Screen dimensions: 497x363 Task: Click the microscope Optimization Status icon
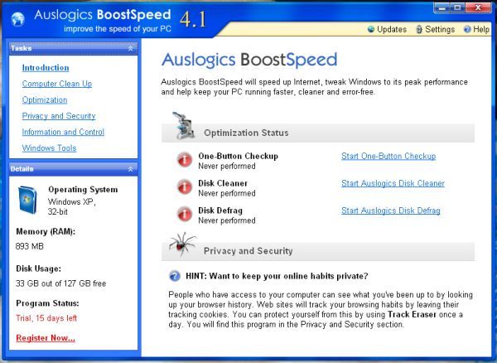pyautogui.click(x=184, y=125)
